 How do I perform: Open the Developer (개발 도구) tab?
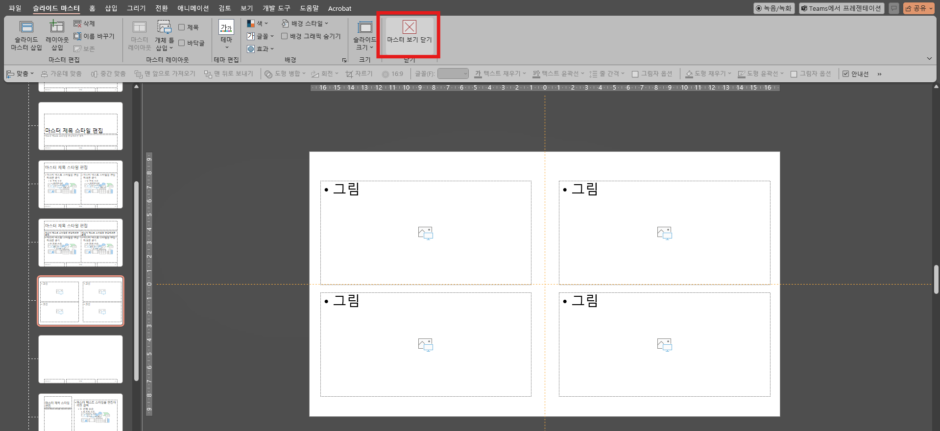[x=276, y=8]
